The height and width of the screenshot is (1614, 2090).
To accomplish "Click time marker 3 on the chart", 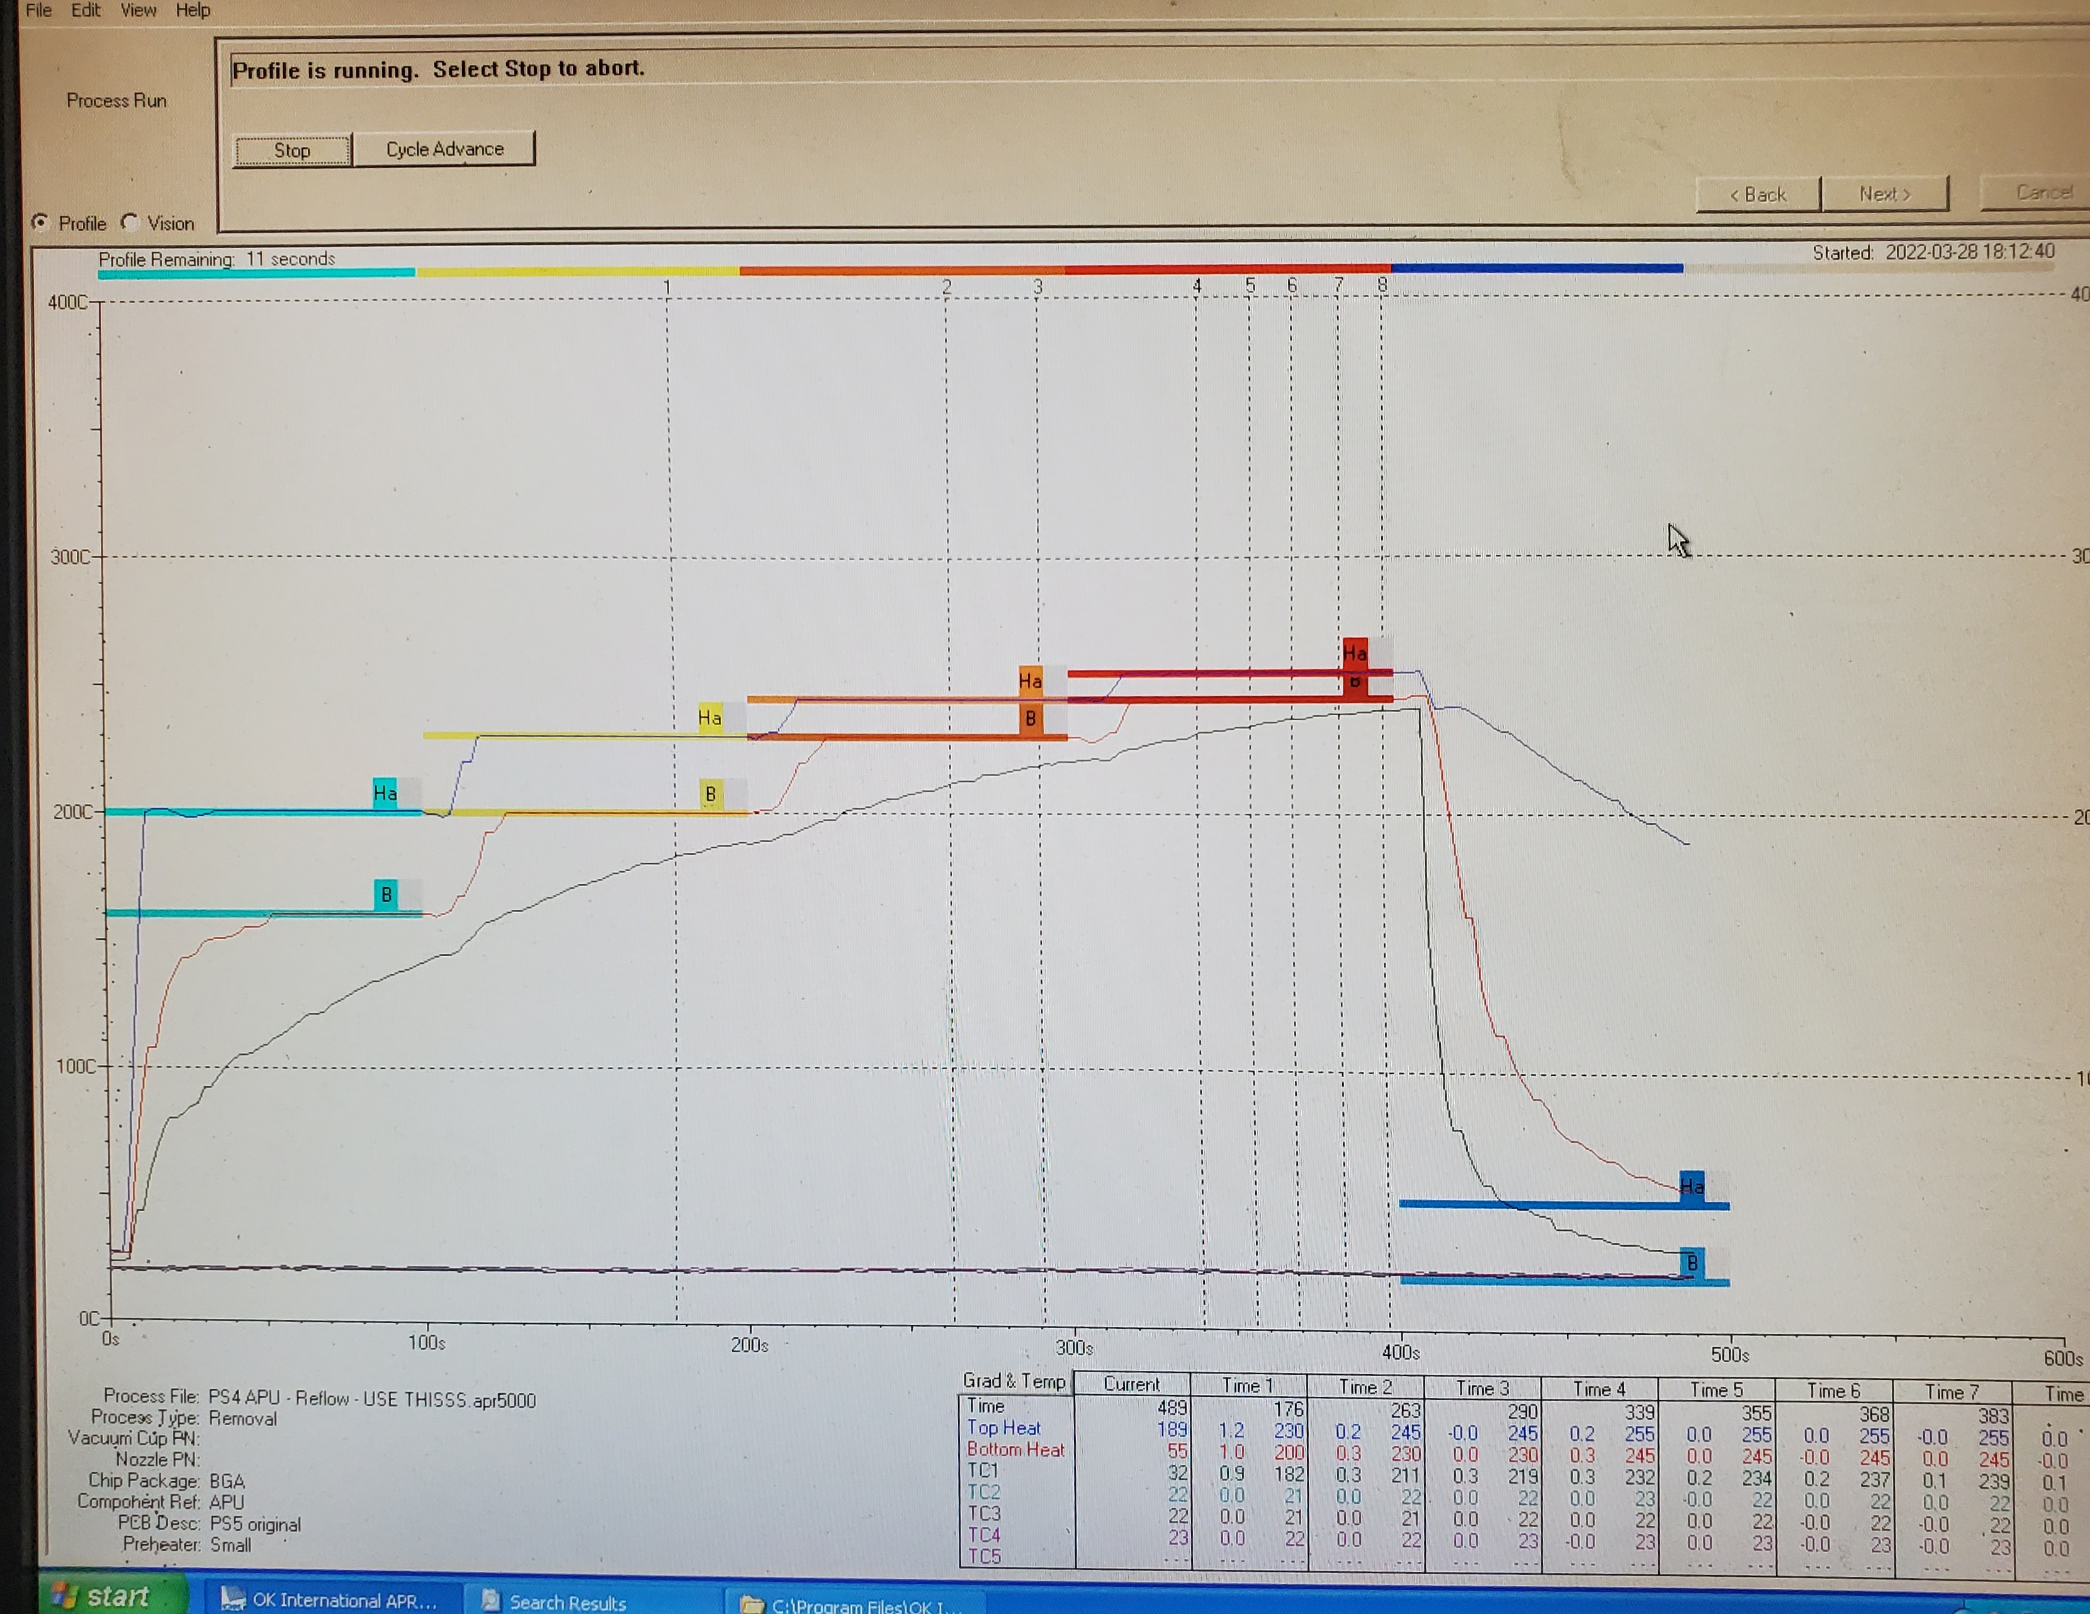I will click(1037, 286).
